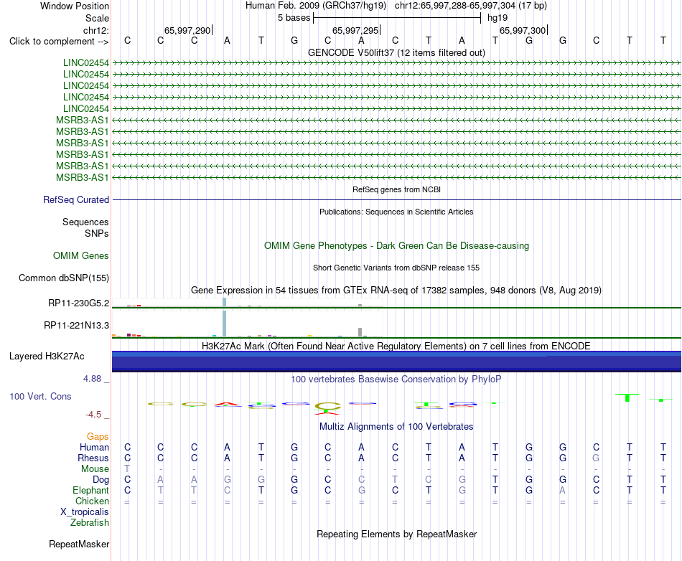The height and width of the screenshot is (561, 682).
Task: Click the Gaps label
Action: (x=98, y=436)
